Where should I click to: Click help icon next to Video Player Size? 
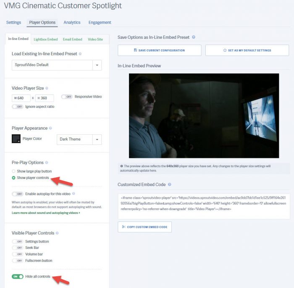pyautogui.click(x=47, y=88)
